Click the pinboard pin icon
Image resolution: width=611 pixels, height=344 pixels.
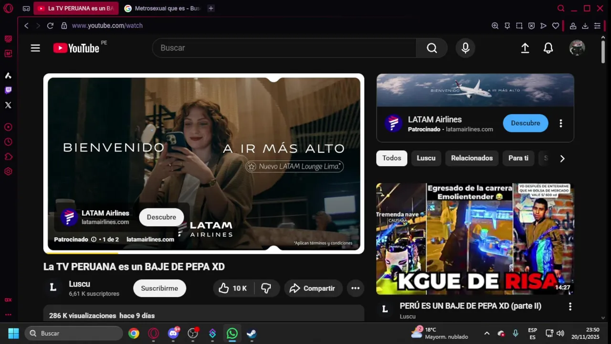click(507, 26)
